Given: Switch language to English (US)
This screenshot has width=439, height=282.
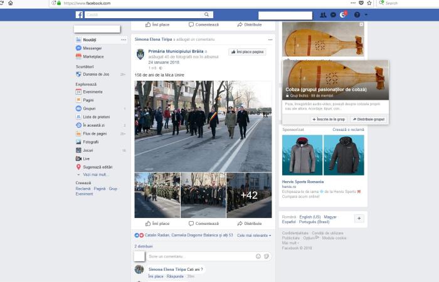Looking at the screenshot, I should click(x=309, y=217).
